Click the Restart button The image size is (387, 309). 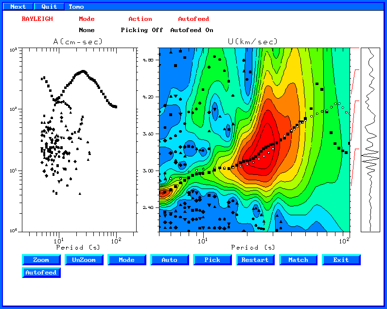[x=255, y=260]
